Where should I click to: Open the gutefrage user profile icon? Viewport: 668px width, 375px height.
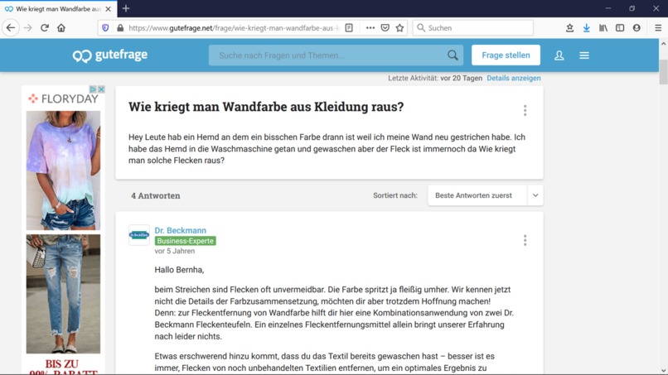coord(559,55)
